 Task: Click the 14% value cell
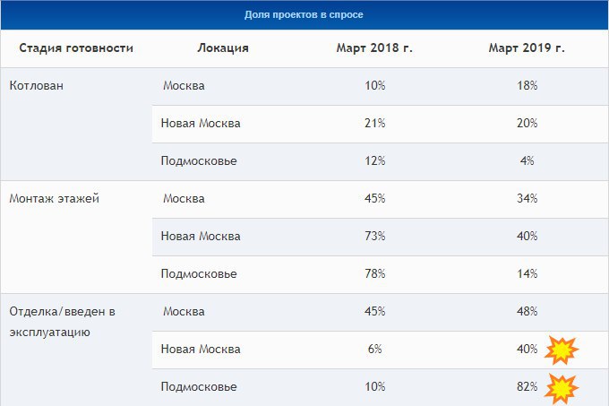point(527,273)
